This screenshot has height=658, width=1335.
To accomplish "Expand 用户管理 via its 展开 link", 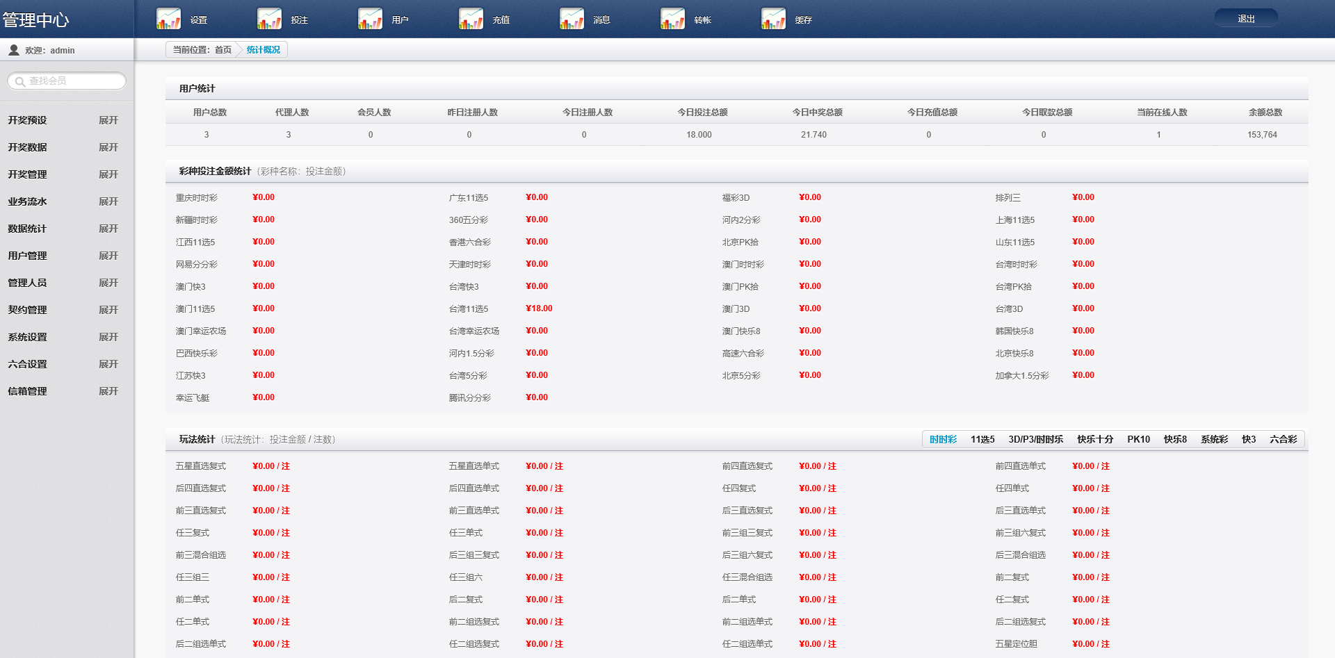I will point(108,256).
